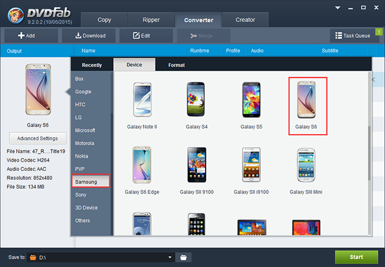Select the Galaxy S6 device icon
The height and width of the screenshot is (267, 385).
coord(306,100)
